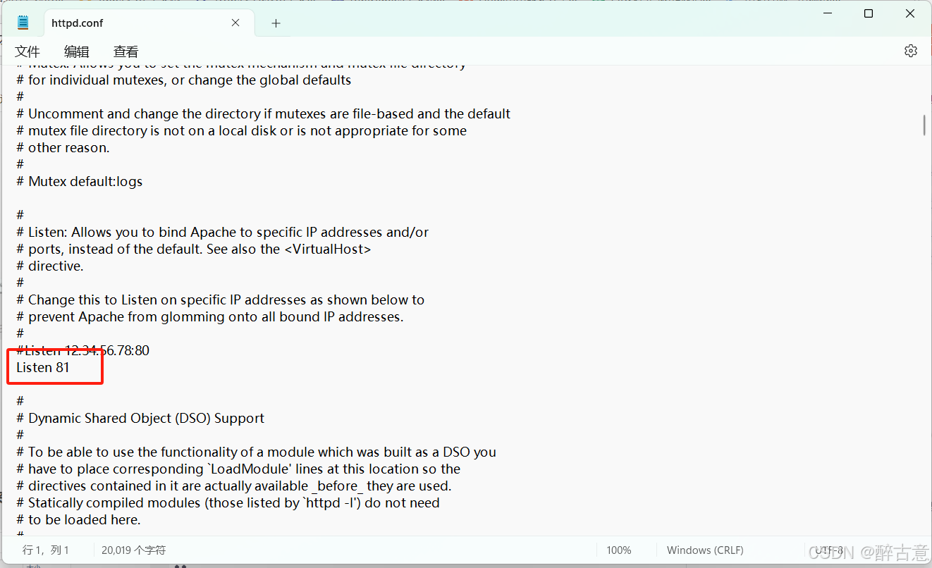This screenshot has width=932, height=568.
Task: Click line starting '# Uncomment and change the directory'
Action: point(264,113)
